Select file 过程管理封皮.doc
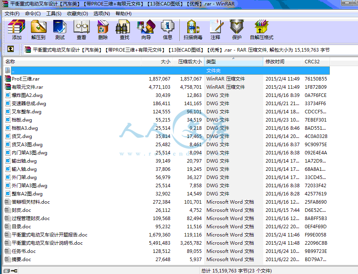The image size is (358, 274). [31, 218]
